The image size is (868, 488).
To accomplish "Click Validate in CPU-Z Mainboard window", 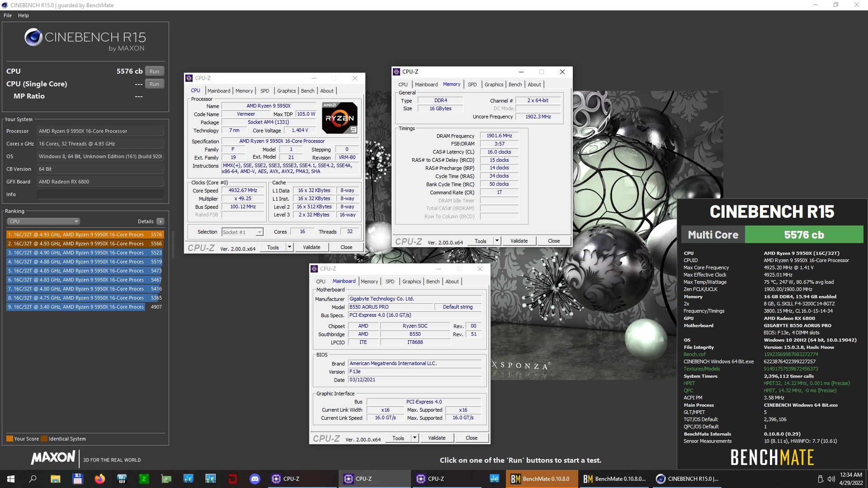I will click(437, 438).
